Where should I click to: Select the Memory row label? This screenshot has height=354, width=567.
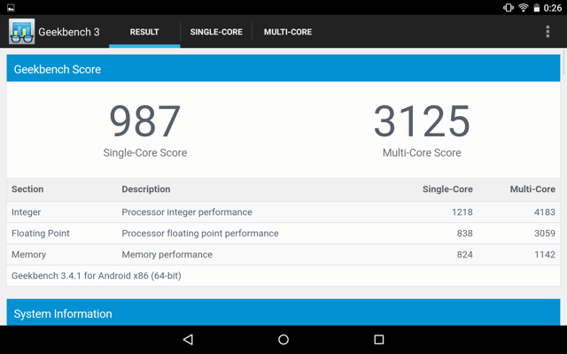(x=28, y=255)
